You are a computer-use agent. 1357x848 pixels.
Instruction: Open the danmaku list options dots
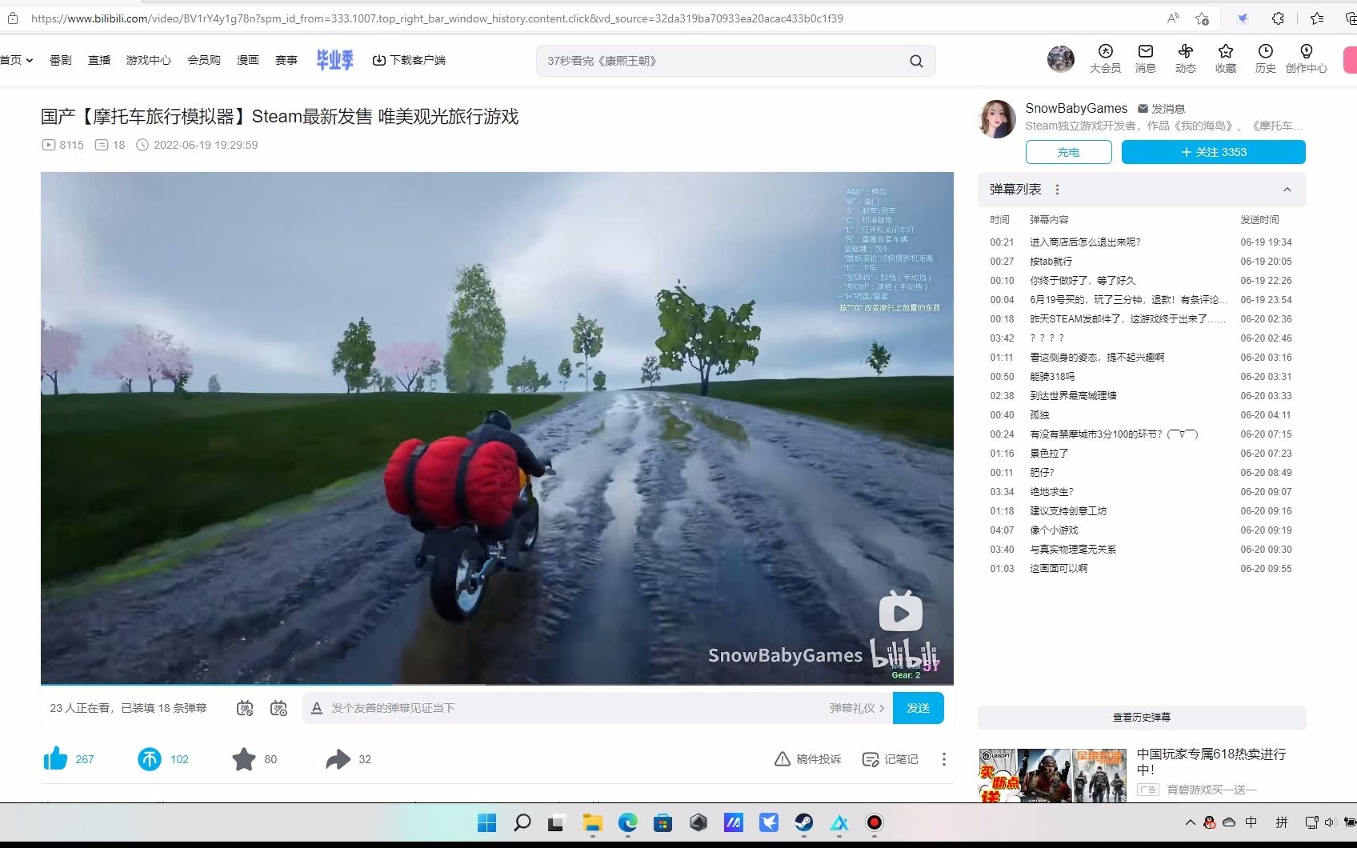(x=1058, y=190)
